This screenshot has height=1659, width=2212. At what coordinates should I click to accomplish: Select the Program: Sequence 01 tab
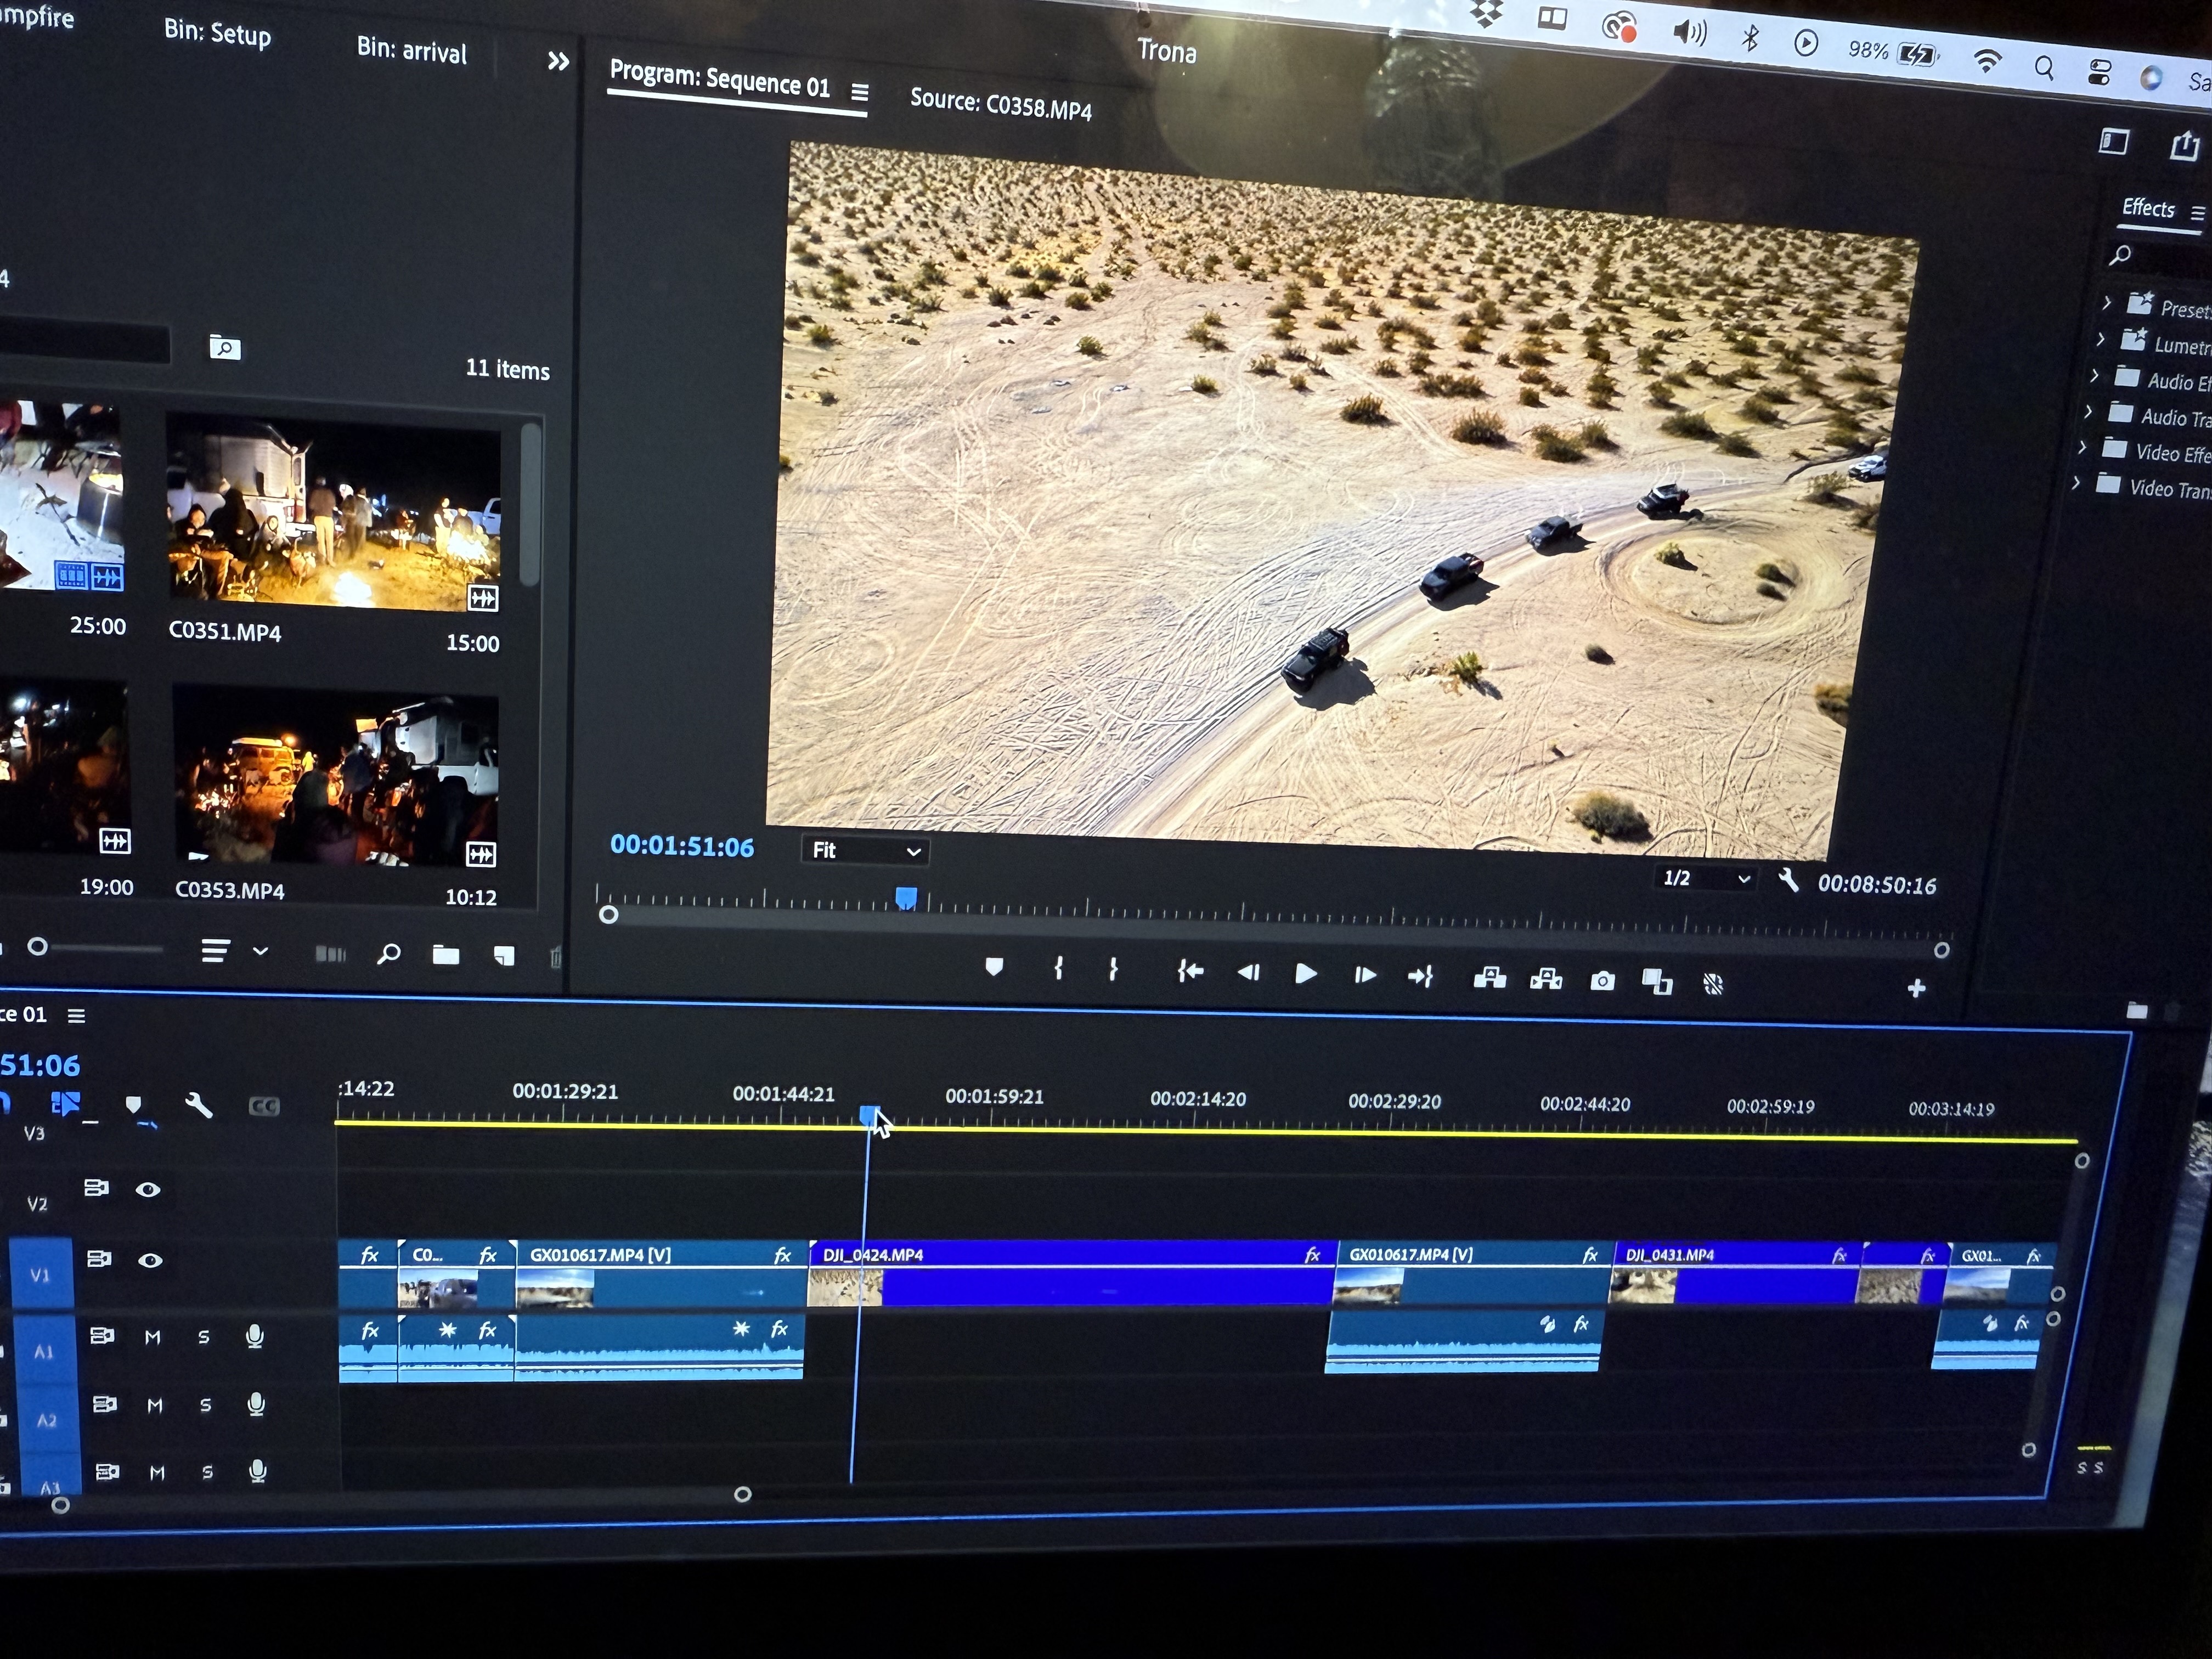[720, 79]
